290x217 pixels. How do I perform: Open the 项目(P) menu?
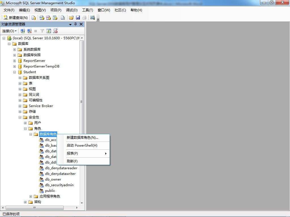click(x=56, y=10)
